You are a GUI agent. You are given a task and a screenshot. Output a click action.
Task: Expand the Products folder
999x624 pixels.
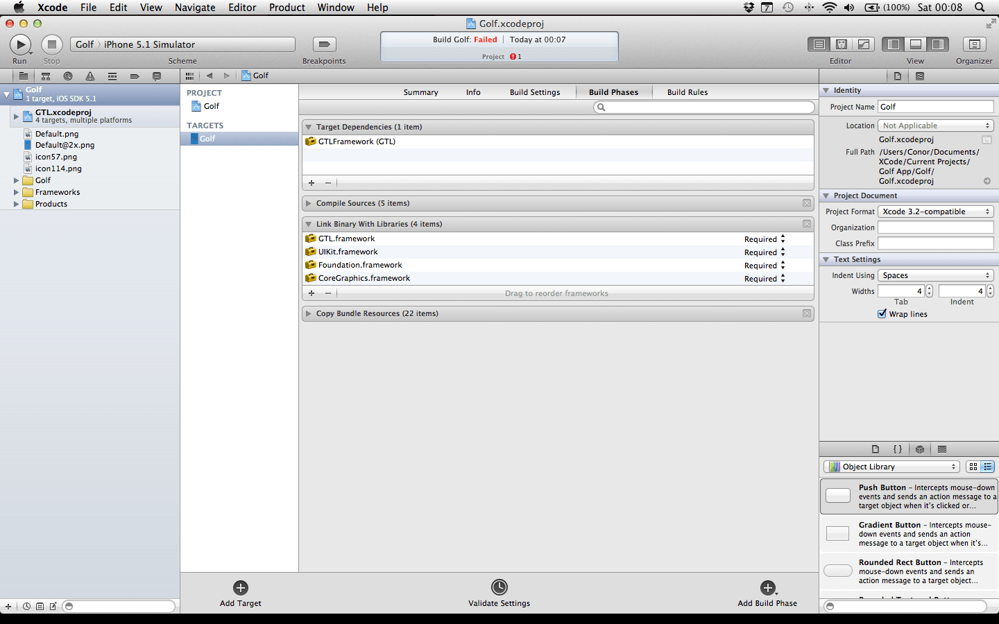[16, 204]
